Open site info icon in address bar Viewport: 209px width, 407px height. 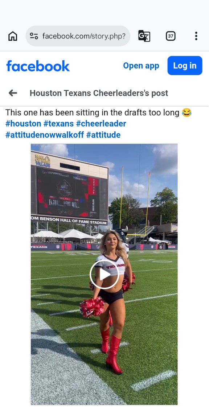coord(34,36)
